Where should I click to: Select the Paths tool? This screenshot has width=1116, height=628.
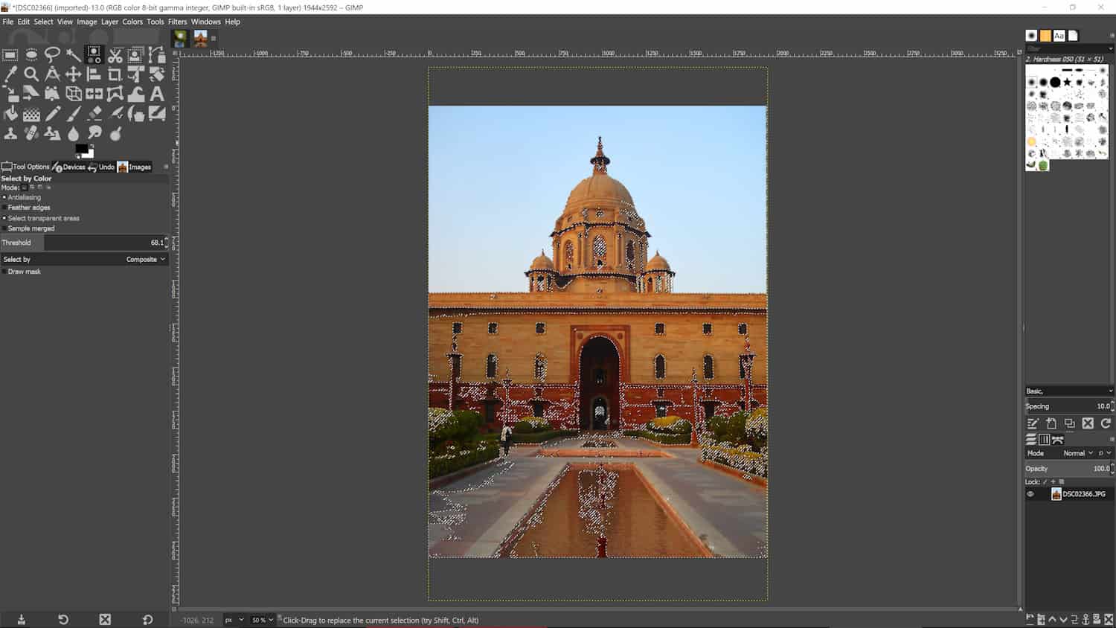click(x=156, y=54)
